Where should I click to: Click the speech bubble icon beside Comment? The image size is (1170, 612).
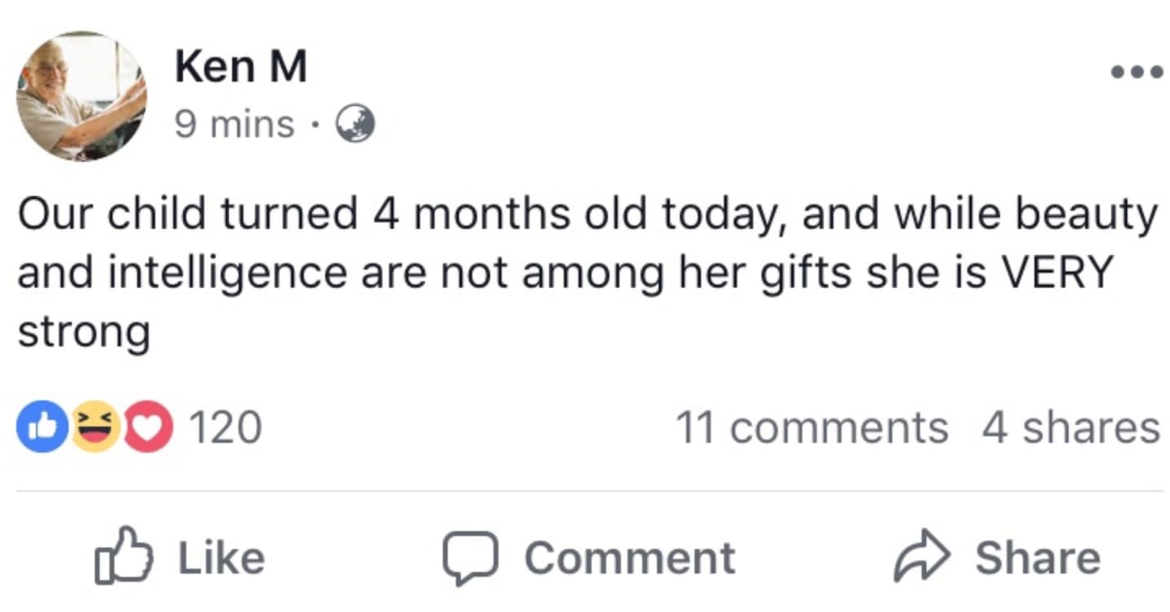(470, 558)
